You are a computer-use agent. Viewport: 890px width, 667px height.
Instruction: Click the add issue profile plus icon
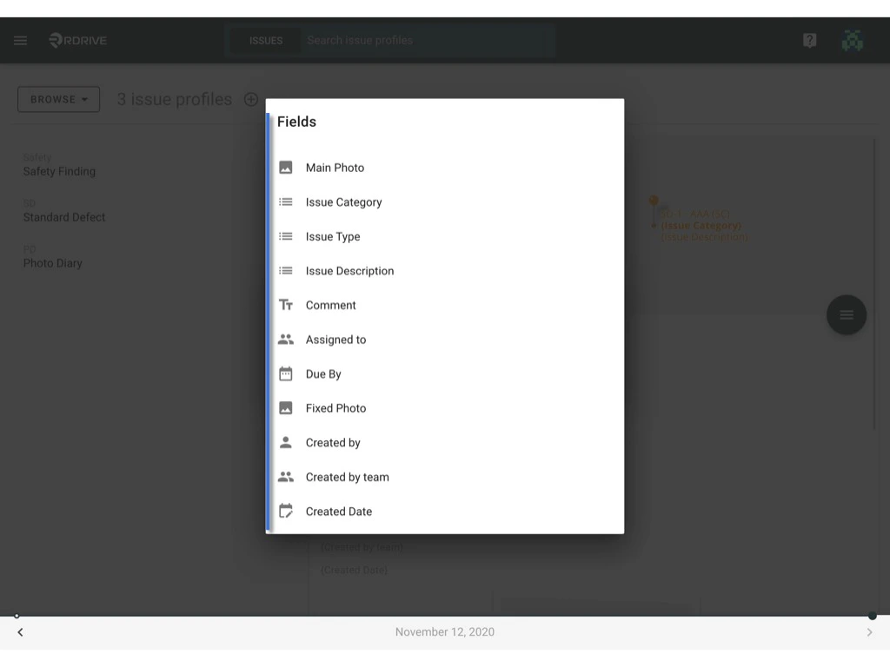(250, 99)
